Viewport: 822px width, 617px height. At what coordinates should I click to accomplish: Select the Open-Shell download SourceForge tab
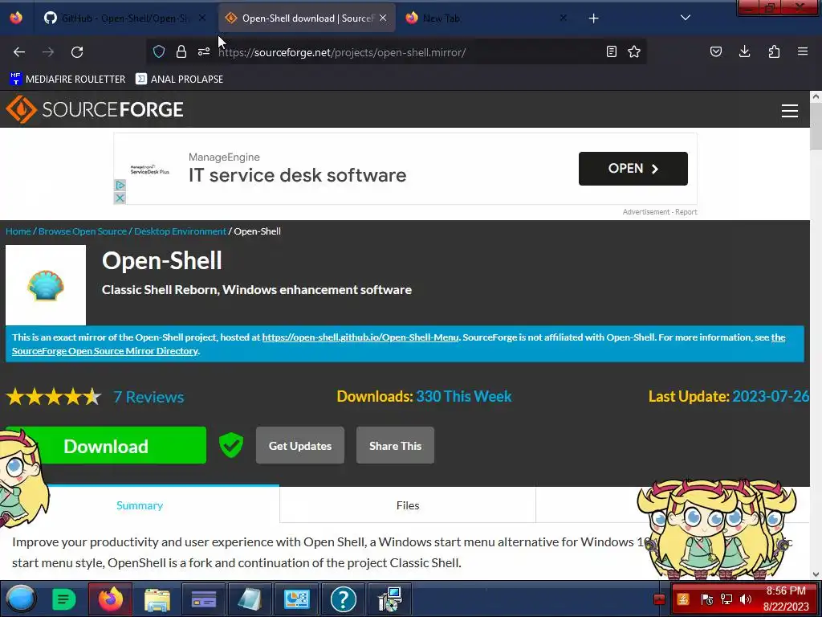pyautogui.click(x=307, y=18)
